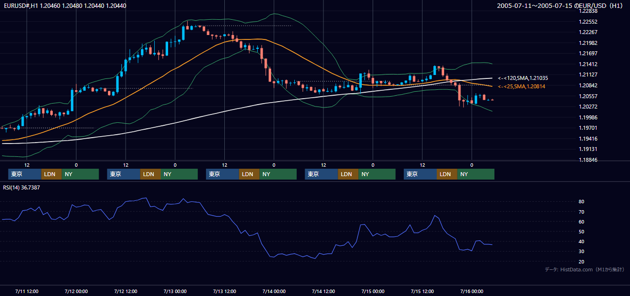Click the HistData.com data credit text
This screenshot has width=630, height=296.
pos(585,269)
